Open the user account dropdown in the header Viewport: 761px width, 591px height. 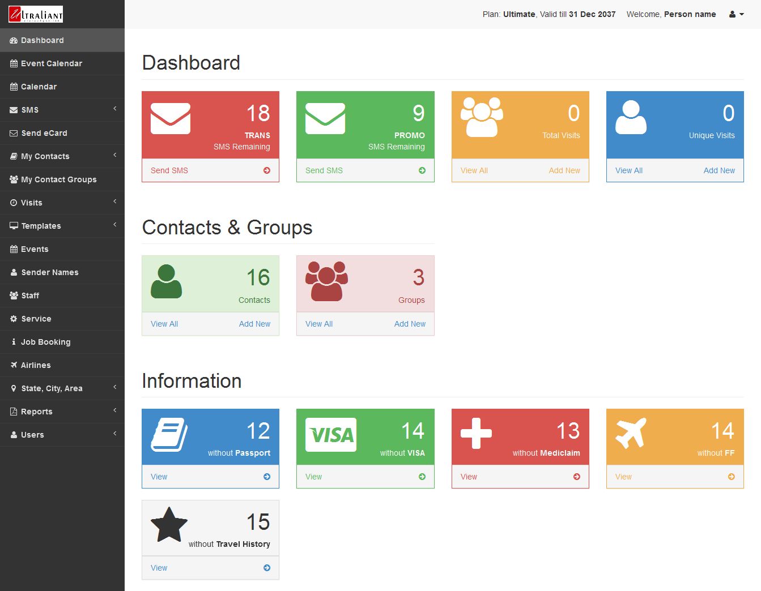tap(736, 14)
